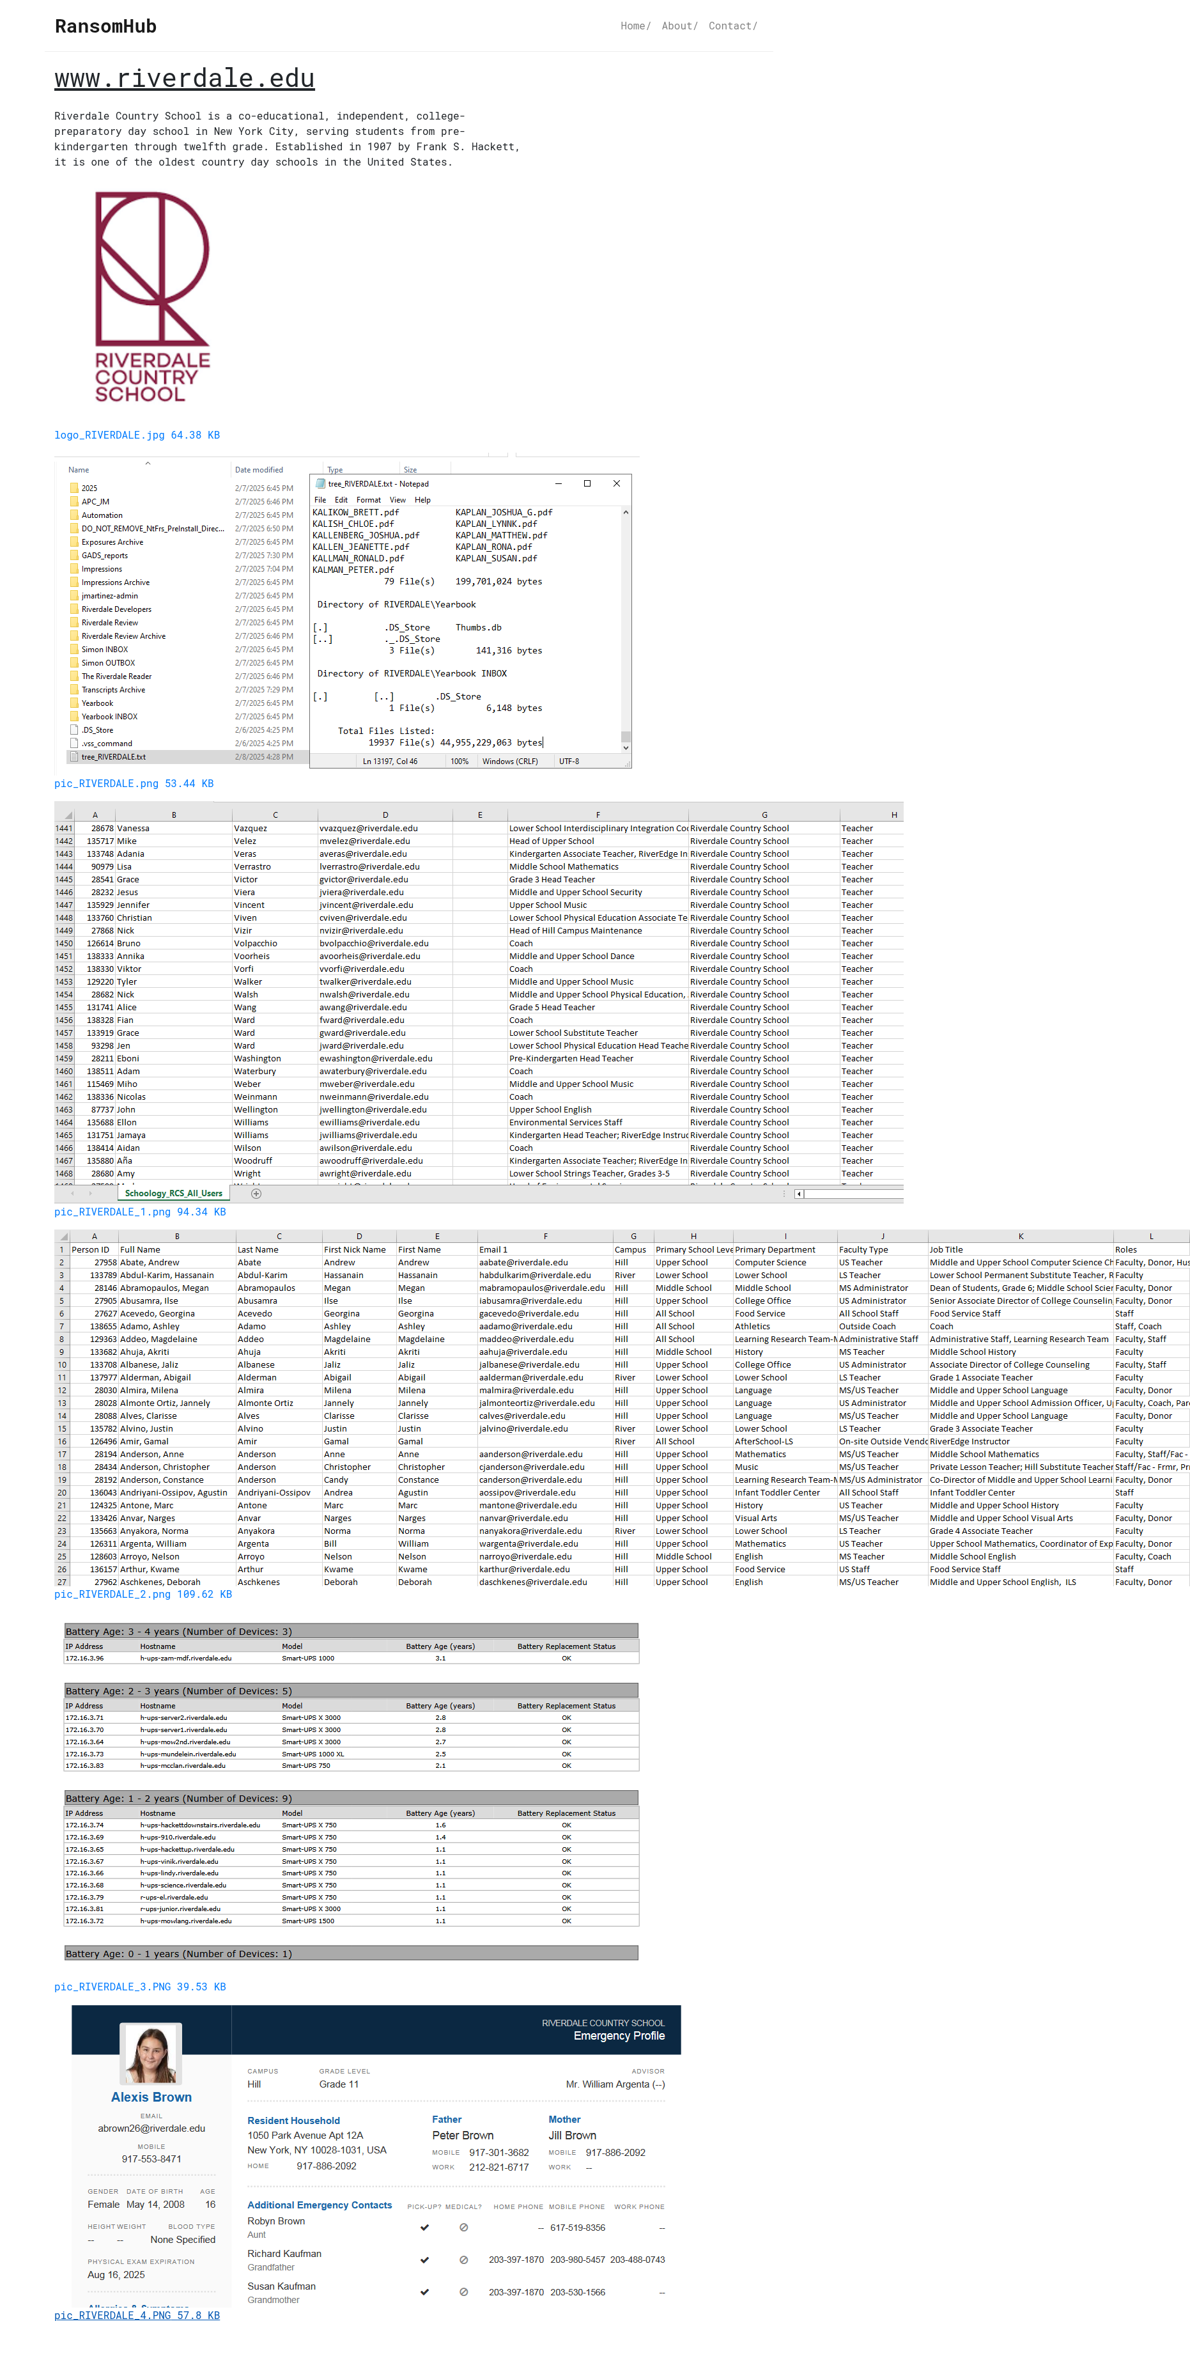Image resolution: width=1190 pixels, height=2374 pixels.
Task: Click the .vss_command file icon
Action: click(x=73, y=743)
